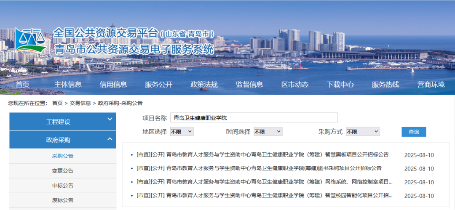The width and height of the screenshot is (455, 210).
Task: Click the 您现在所在位置 label
Action: (x=28, y=103)
